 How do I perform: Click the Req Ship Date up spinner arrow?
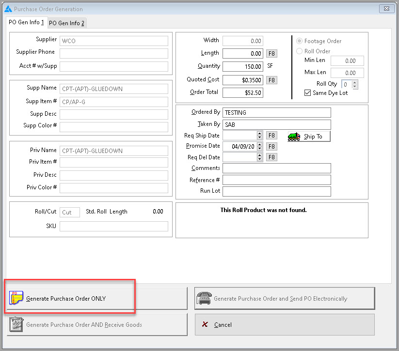click(259, 134)
